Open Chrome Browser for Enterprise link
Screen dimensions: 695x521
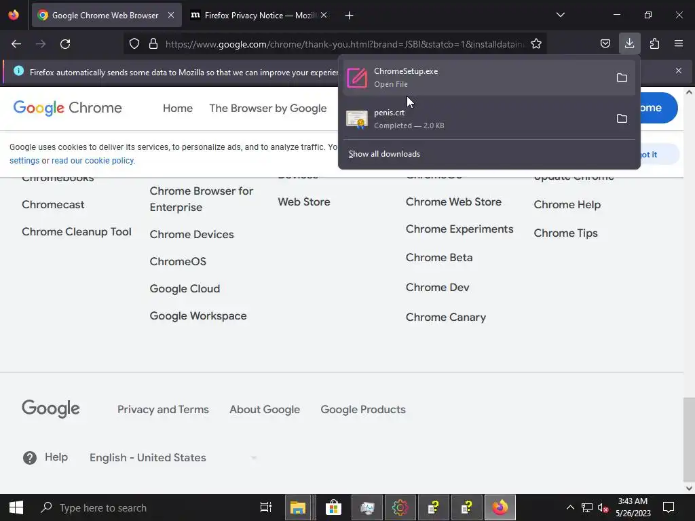(201, 199)
